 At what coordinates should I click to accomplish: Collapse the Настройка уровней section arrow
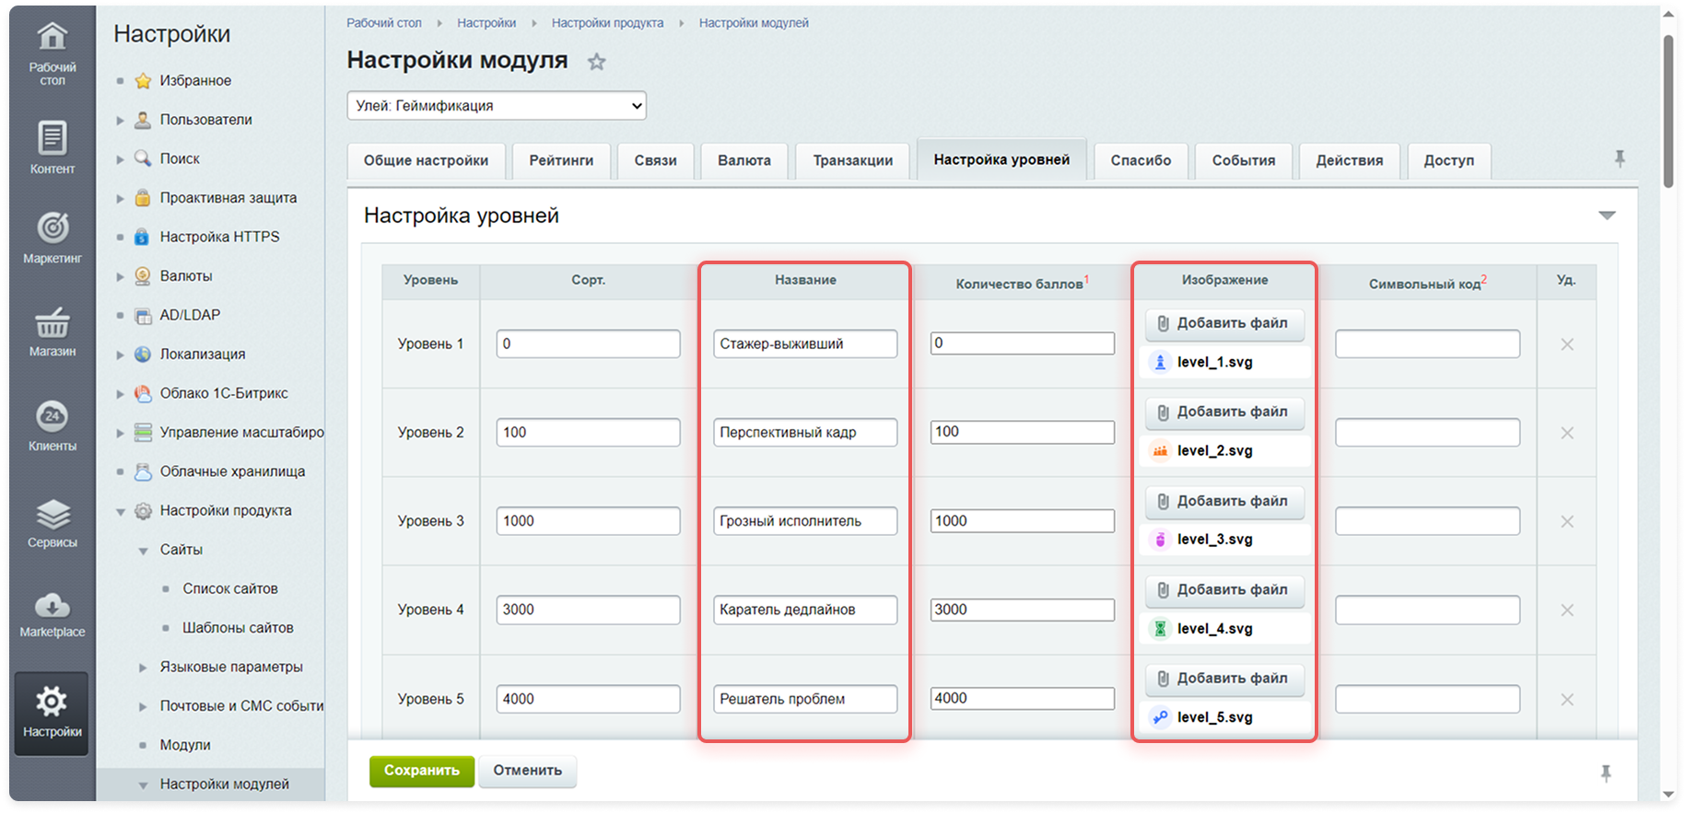coord(1607,215)
